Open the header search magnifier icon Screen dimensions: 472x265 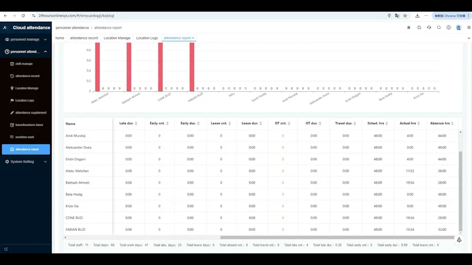[x=439, y=27]
